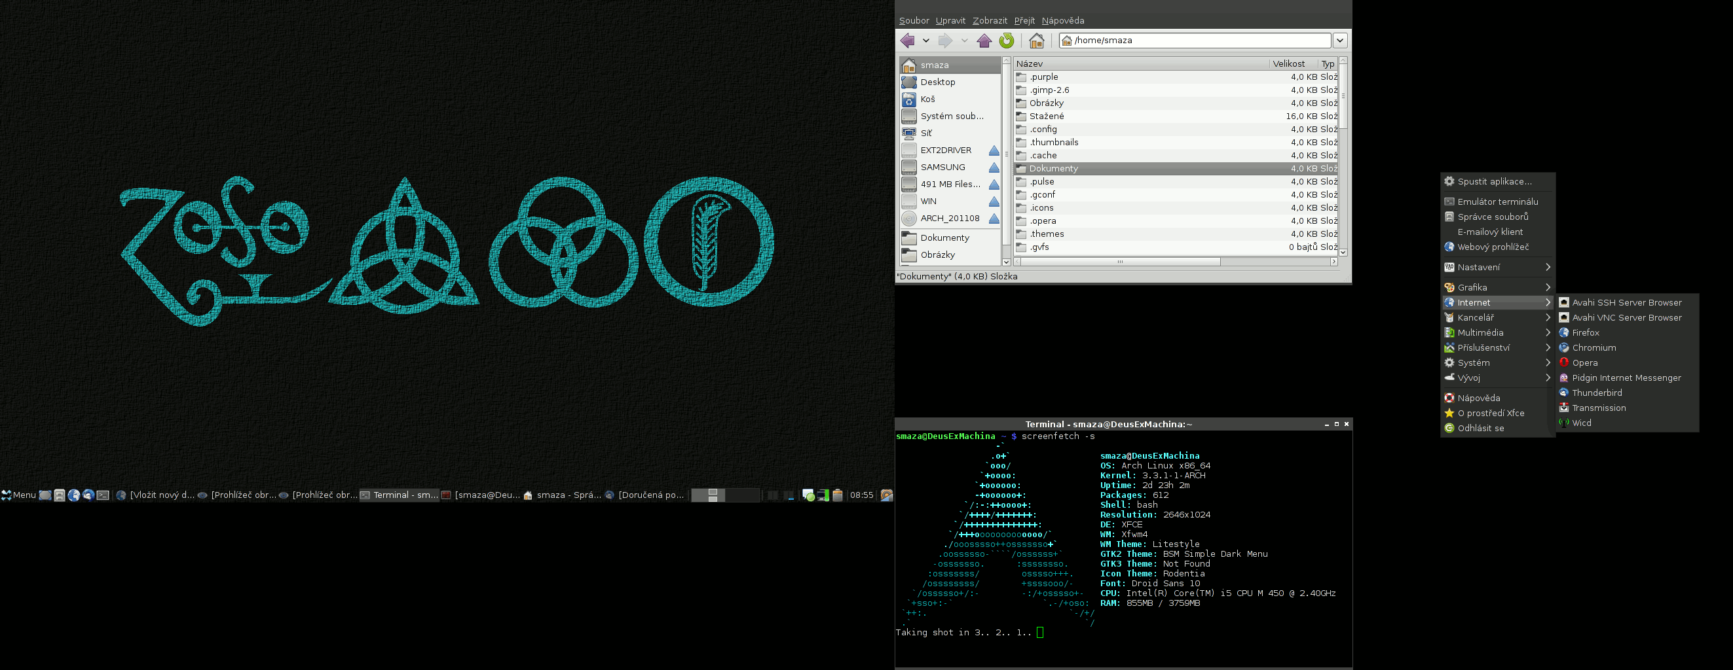Launch Opera from the Internet submenu

[x=1628, y=363]
